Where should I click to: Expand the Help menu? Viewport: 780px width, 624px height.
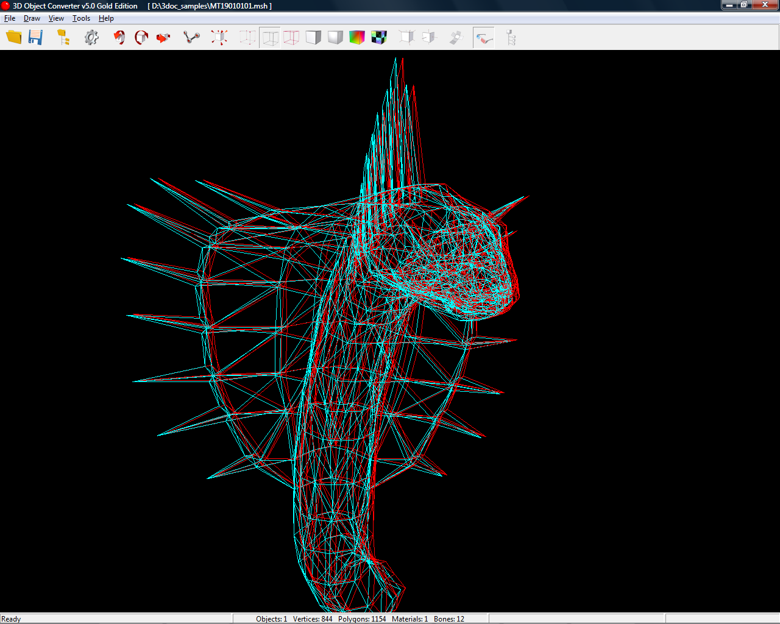click(x=106, y=18)
